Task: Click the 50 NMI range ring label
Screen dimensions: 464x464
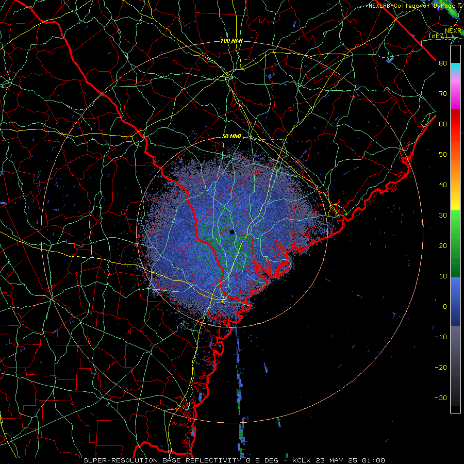Action: pos(231,137)
